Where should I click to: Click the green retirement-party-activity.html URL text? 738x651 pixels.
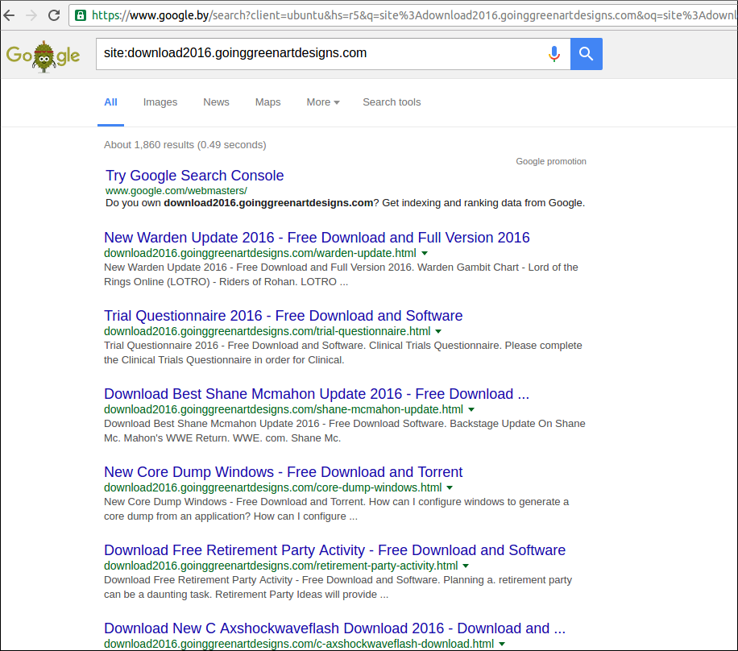pos(280,566)
